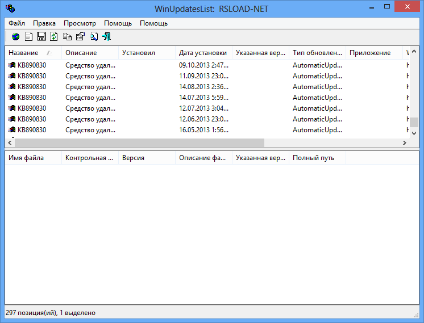The width and height of the screenshot is (424, 323).
Task: Click the update icon beside KB890830 dated 14.07.2013
Action: pyautogui.click(x=12, y=97)
